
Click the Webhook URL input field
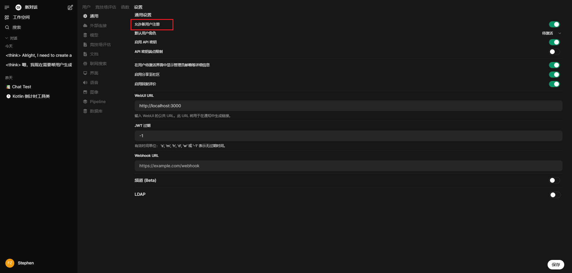[x=348, y=166]
